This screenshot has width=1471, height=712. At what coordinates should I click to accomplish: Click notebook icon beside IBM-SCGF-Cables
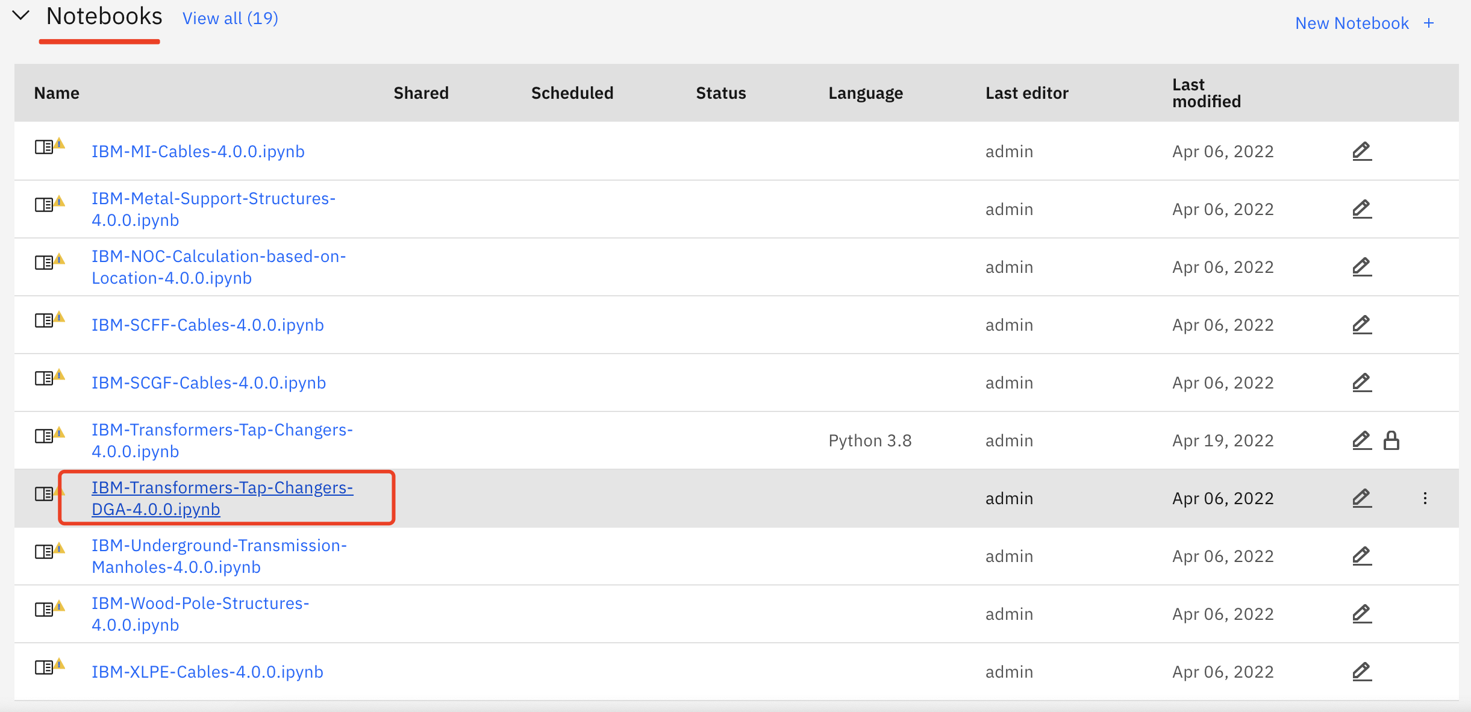(x=45, y=378)
